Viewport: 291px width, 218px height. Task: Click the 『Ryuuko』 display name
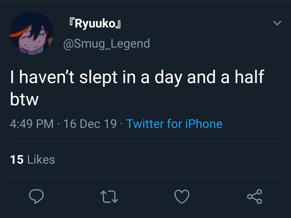coord(95,24)
